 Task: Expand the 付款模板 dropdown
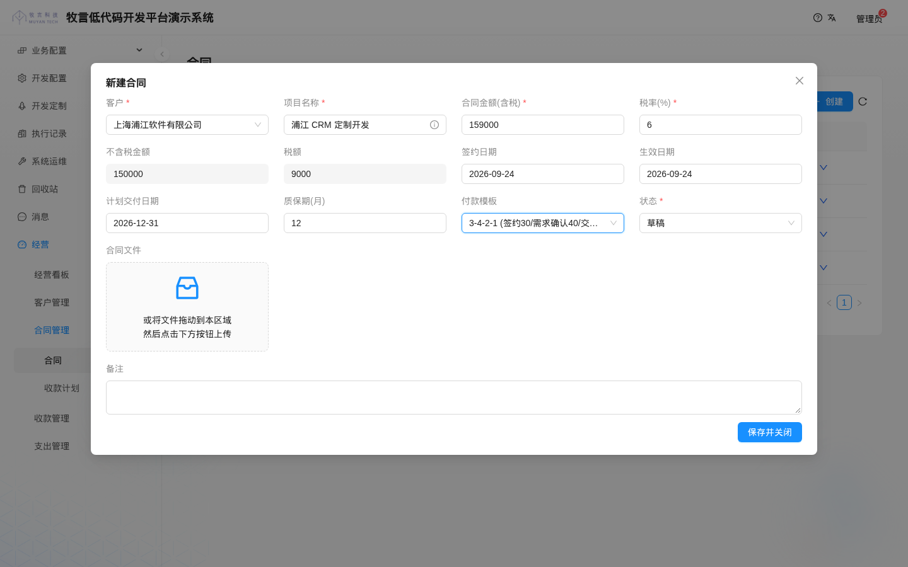click(x=543, y=223)
